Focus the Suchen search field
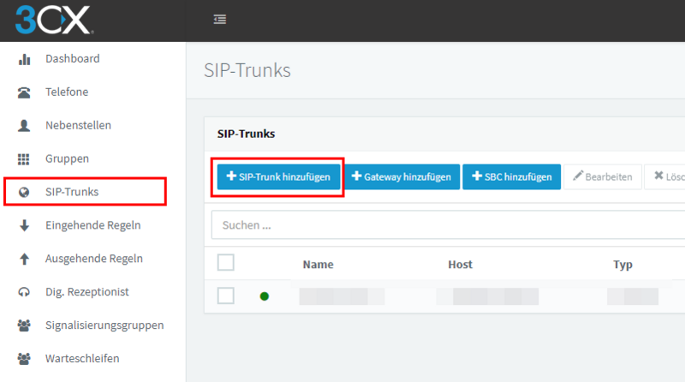The height and width of the screenshot is (382, 685). [448, 225]
